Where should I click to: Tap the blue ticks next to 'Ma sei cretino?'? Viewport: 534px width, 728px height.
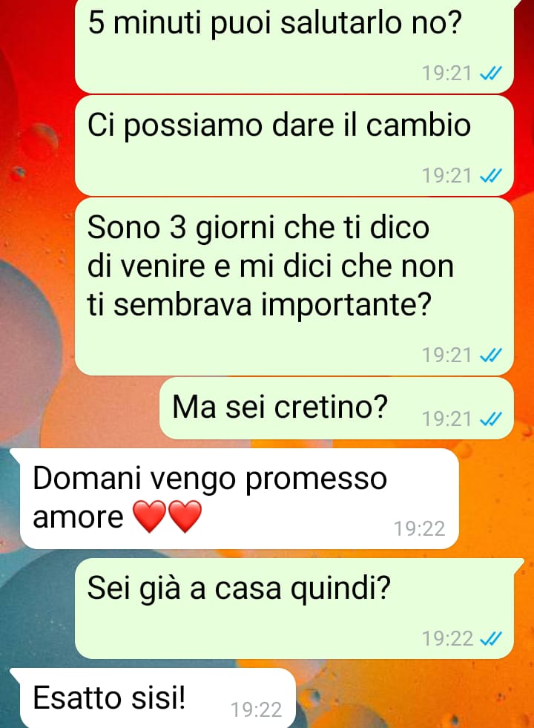click(490, 419)
